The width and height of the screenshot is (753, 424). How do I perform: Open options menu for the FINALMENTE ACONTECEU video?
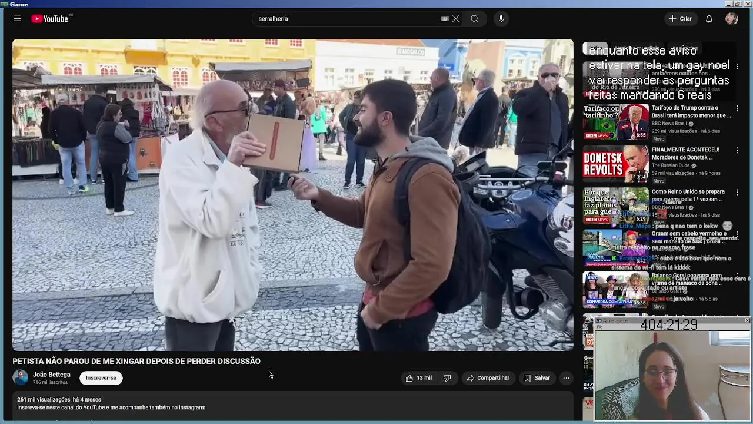click(x=737, y=151)
